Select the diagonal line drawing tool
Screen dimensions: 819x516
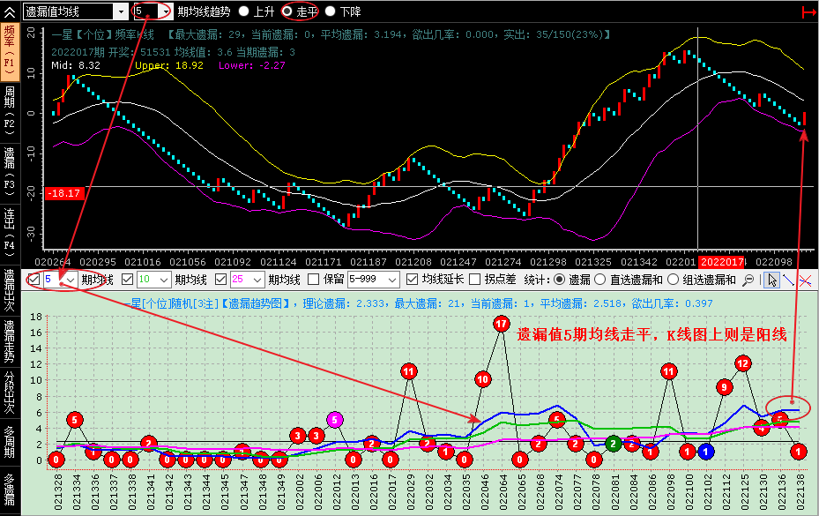tap(789, 280)
